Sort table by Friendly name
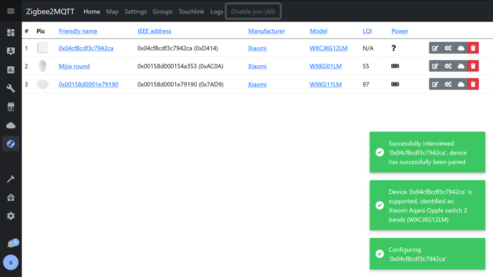This screenshot has width=493, height=277. tap(78, 31)
